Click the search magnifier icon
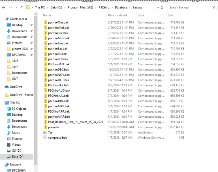218x172 pixels. [214, 8]
